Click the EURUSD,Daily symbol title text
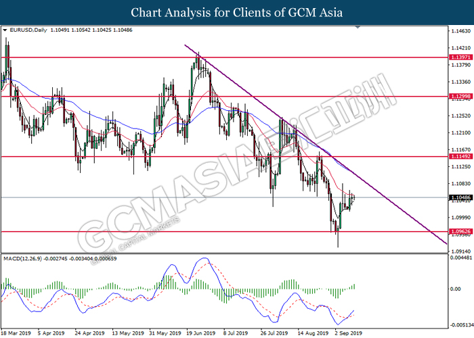The width and height of the screenshot is (474, 338). (x=28, y=30)
